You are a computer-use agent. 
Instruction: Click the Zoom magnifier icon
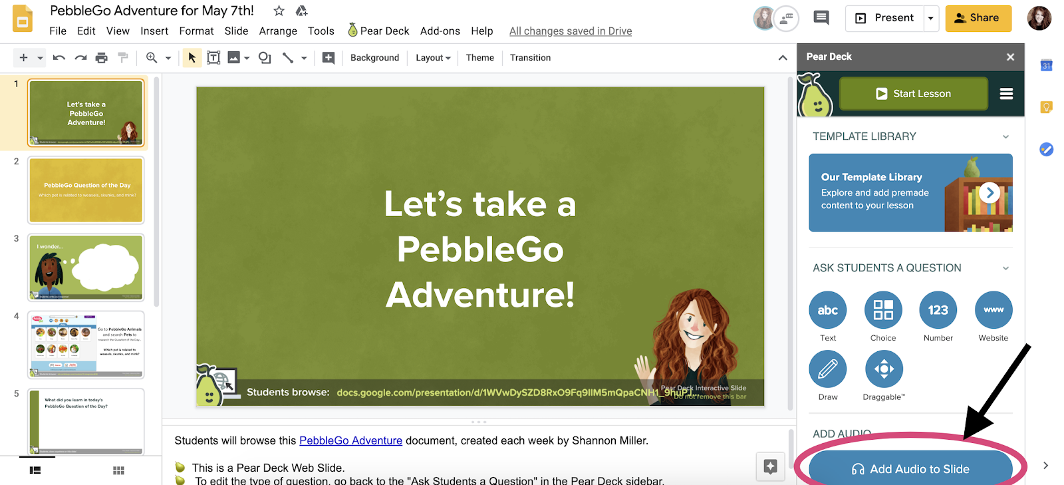[152, 58]
